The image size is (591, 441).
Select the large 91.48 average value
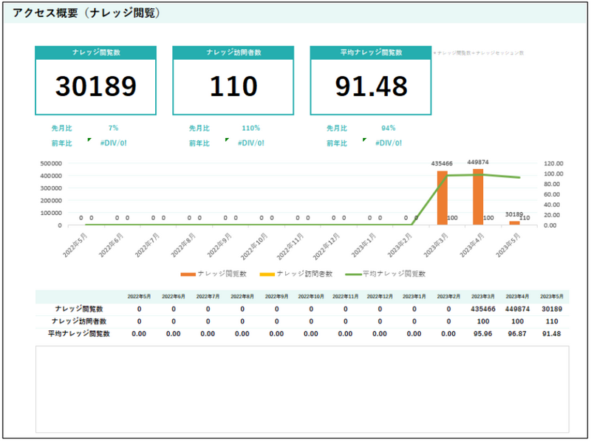tap(372, 86)
